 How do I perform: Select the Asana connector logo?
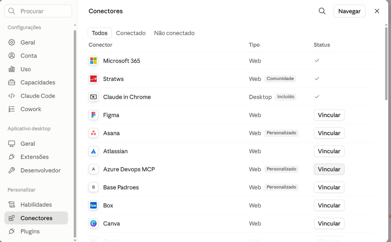[x=94, y=133]
